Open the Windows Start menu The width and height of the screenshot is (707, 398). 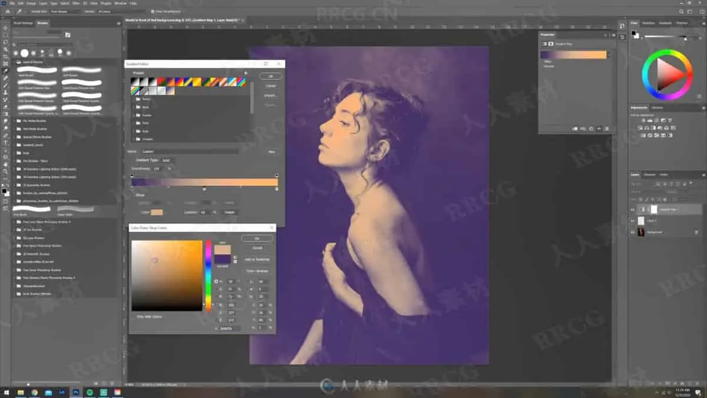[6, 392]
